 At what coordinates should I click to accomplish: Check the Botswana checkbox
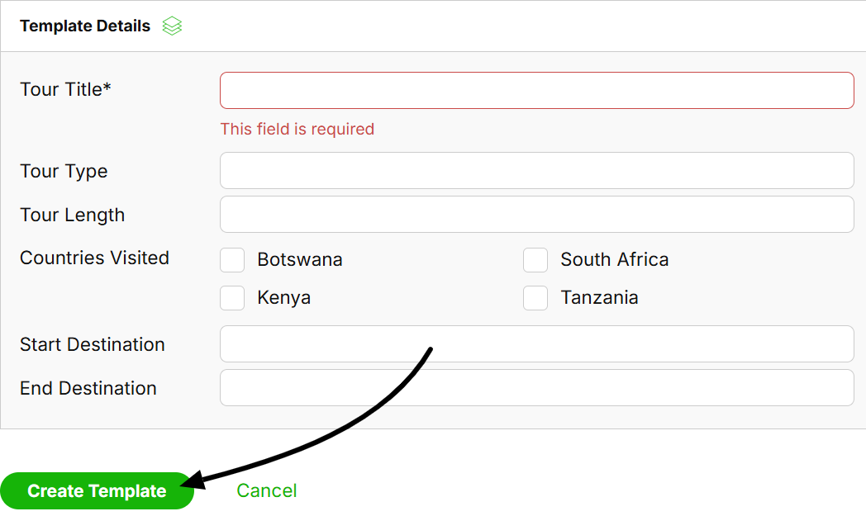[x=232, y=260]
